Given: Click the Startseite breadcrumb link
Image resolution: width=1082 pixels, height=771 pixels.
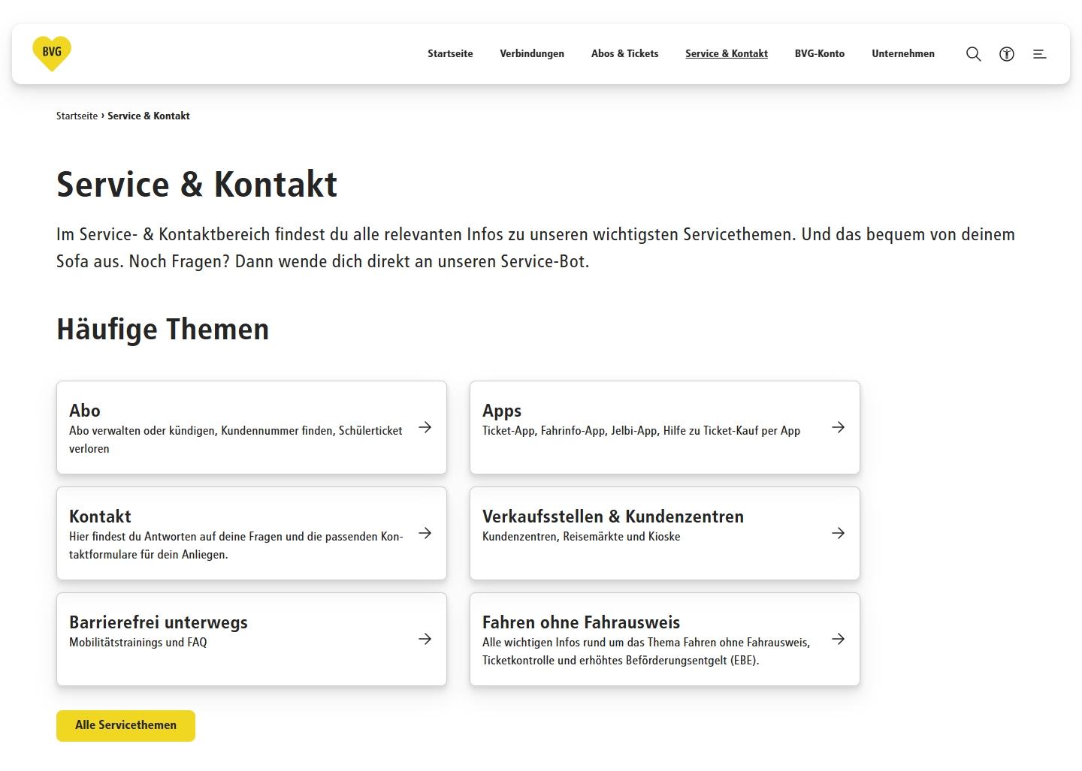Looking at the screenshot, I should click(x=77, y=116).
